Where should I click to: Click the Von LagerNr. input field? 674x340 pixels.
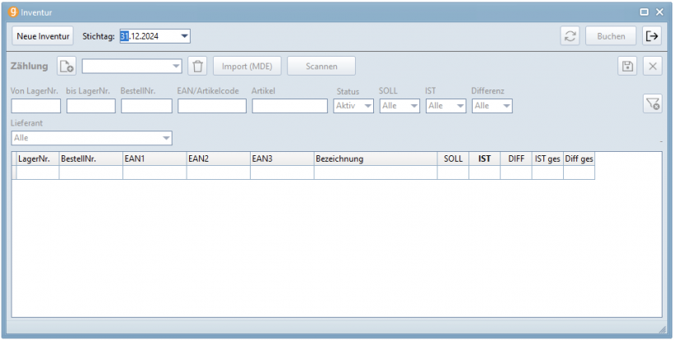35,106
